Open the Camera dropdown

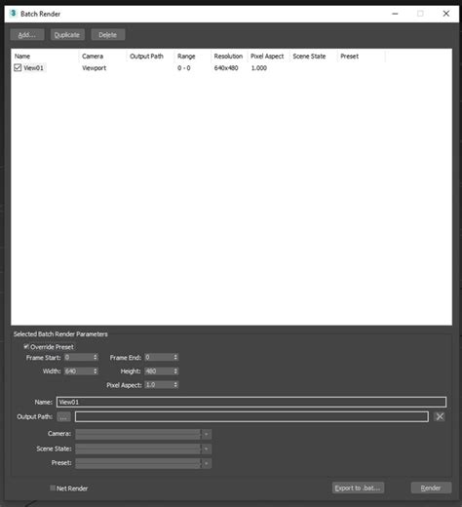143,434
